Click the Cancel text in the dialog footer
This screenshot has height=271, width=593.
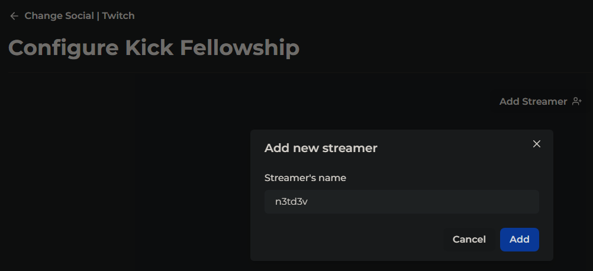pyautogui.click(x=469, y=239)
